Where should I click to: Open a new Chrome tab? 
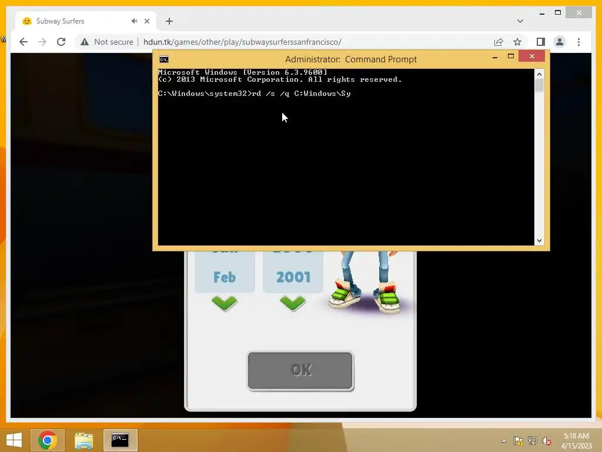[x=169, y=21]
